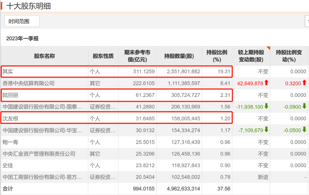309x195 pixels.
Task: Click the 持股数量(股) column header
Action: [179, 56]
